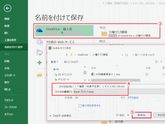Open the 共有 menu item

[7, 68]
